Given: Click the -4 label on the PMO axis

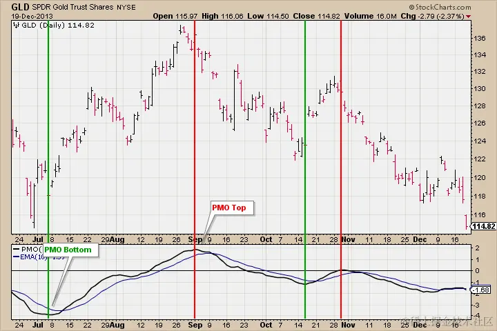Looking at the screenshot, I should (476, 315).
